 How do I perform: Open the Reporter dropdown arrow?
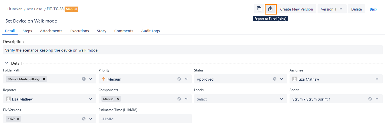[91, 99]
